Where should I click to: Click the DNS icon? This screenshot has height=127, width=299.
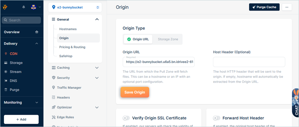pyautogui.click(x=6, y=81)
